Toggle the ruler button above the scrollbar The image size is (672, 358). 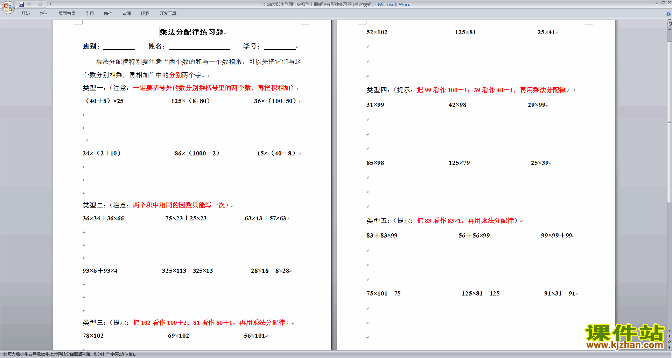point(669,24)
